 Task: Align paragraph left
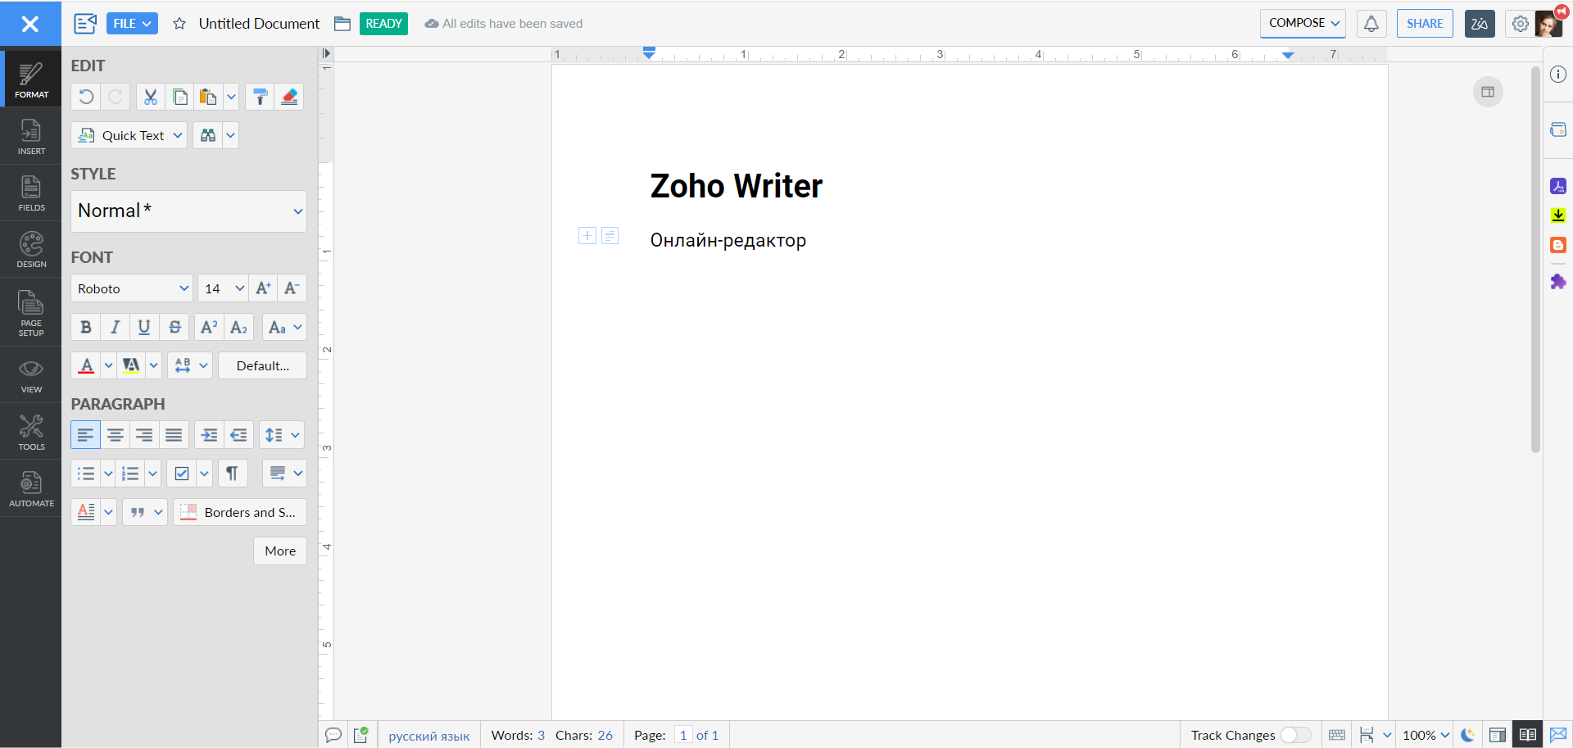[86, 435]
